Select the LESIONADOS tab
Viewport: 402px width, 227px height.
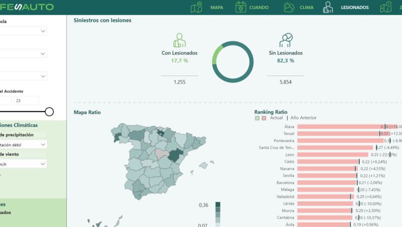pyautogui.click(x=355, y=8)
